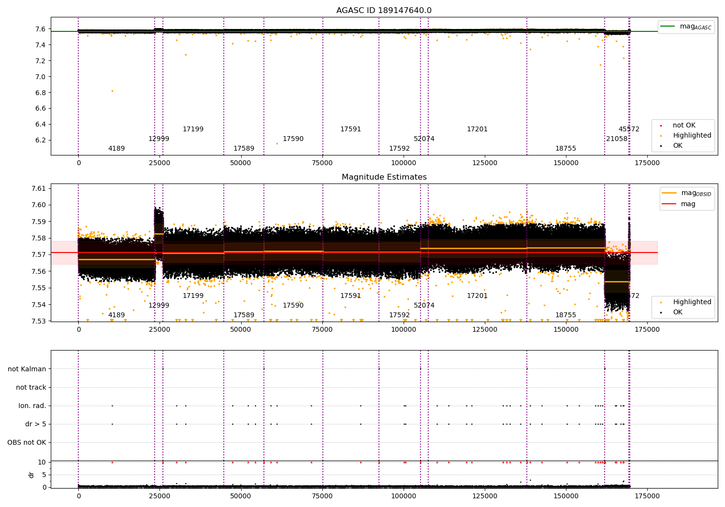Viewport: 725px width, 507px height.
Task: Click OBSID label 18755 in middle plot
Action: tap(565, 315)
